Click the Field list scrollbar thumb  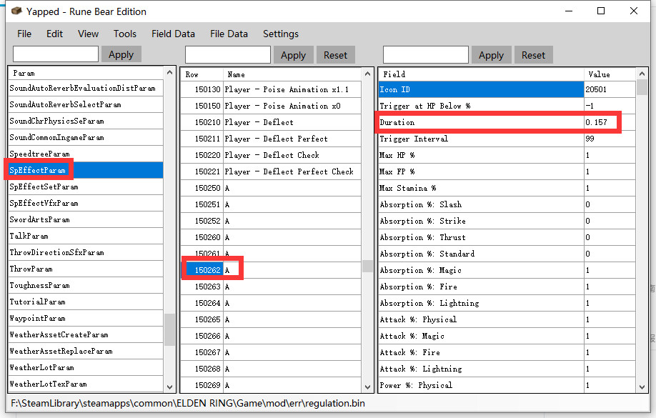click(x=642, y=87)
